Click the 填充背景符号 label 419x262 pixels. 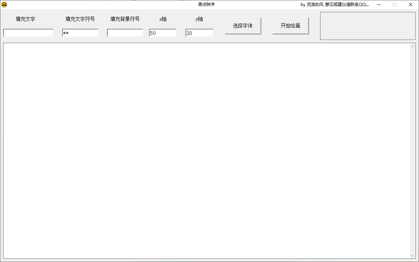click(x=125, y=19)
